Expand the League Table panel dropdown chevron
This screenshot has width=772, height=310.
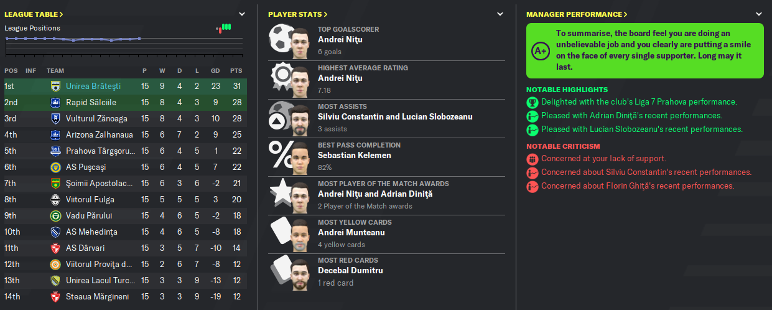(x=242, y=14)
